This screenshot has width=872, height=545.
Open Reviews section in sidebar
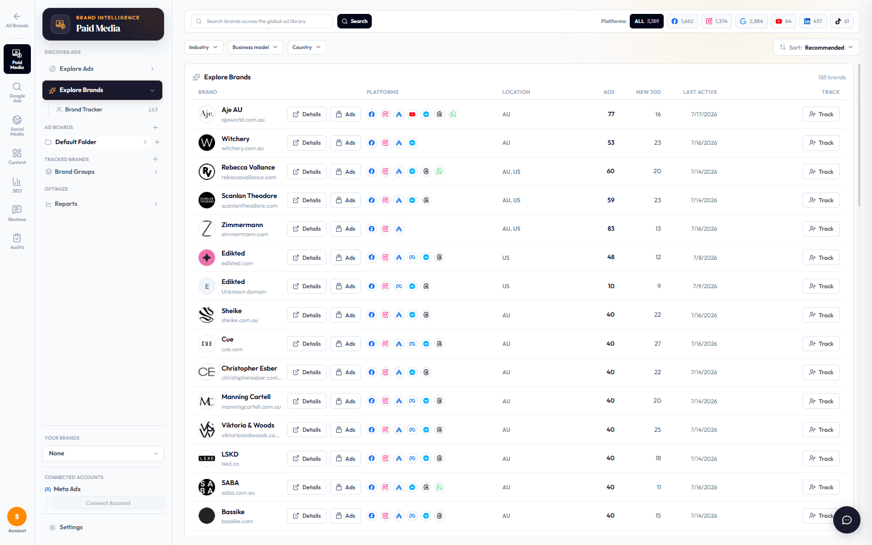click(x=17, y=213)
